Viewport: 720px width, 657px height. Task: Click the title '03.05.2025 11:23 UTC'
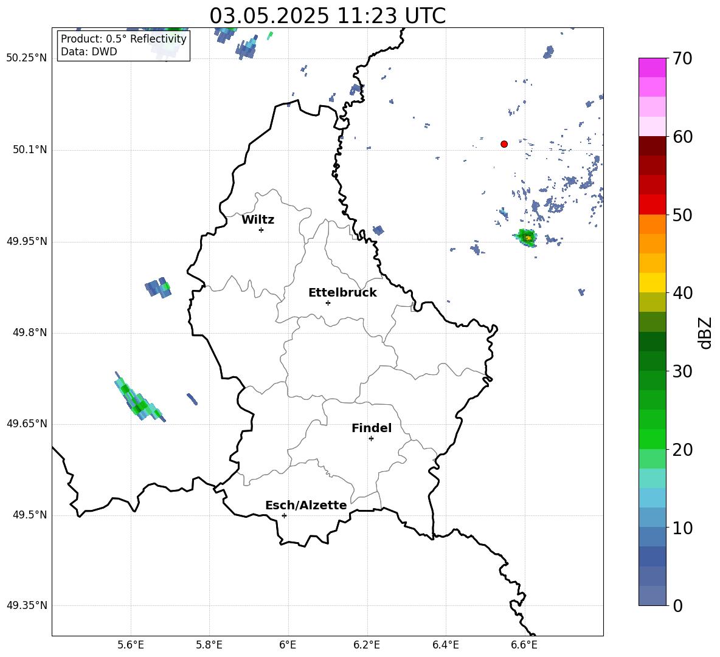(327, 16)
